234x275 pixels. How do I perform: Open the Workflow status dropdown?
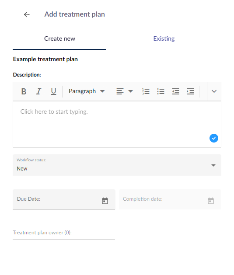(x=117, y=165)
